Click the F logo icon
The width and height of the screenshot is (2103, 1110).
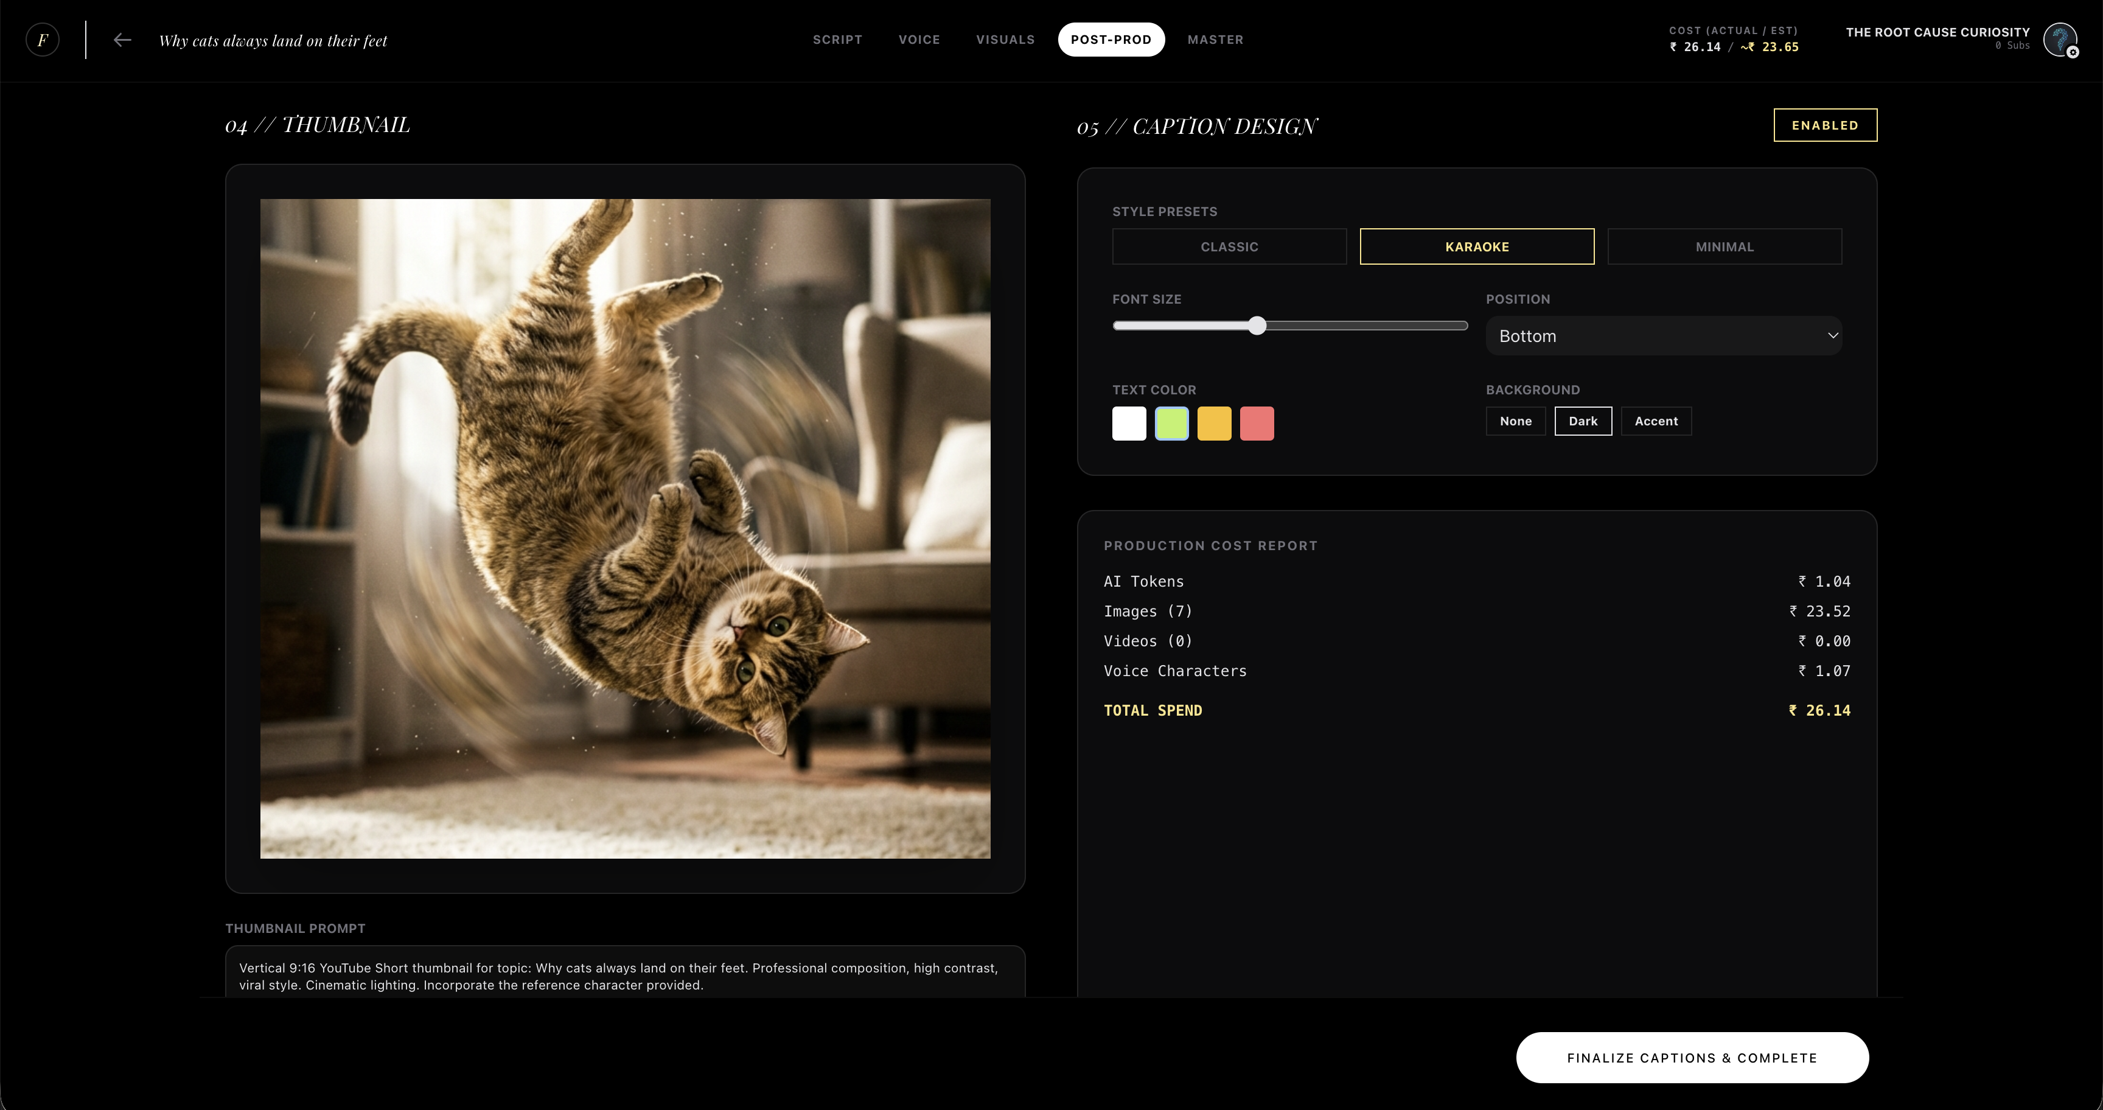[x=43, y=40]
